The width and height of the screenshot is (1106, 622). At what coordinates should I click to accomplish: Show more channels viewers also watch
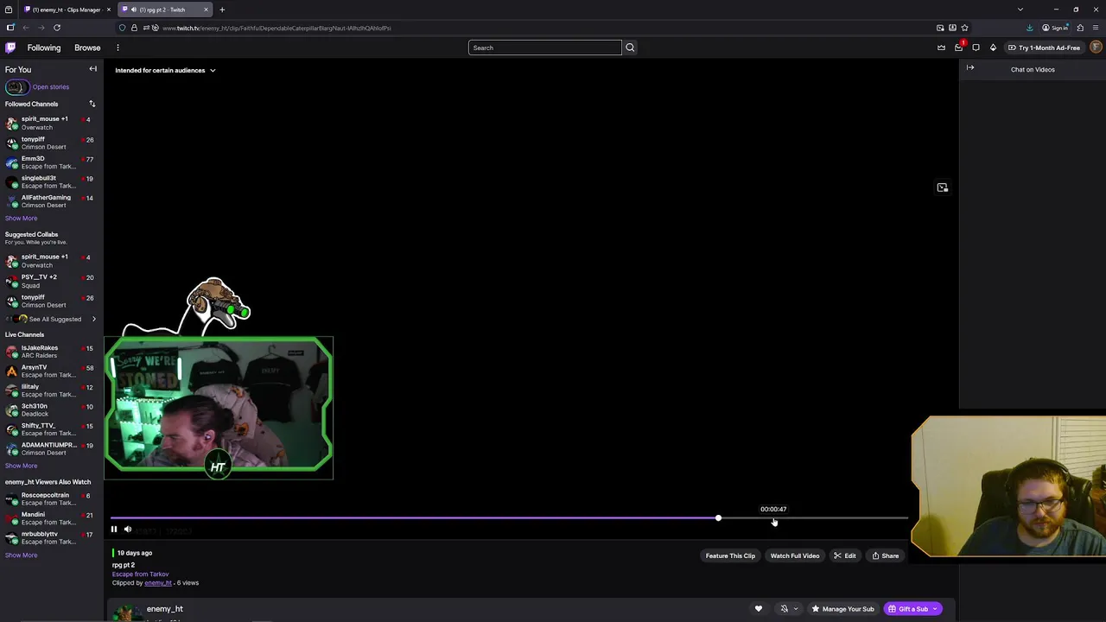coord(21,555)
